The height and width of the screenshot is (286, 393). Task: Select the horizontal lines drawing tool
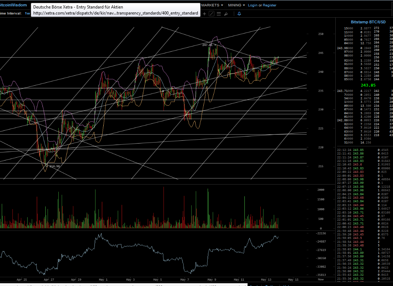pos(219,14)
